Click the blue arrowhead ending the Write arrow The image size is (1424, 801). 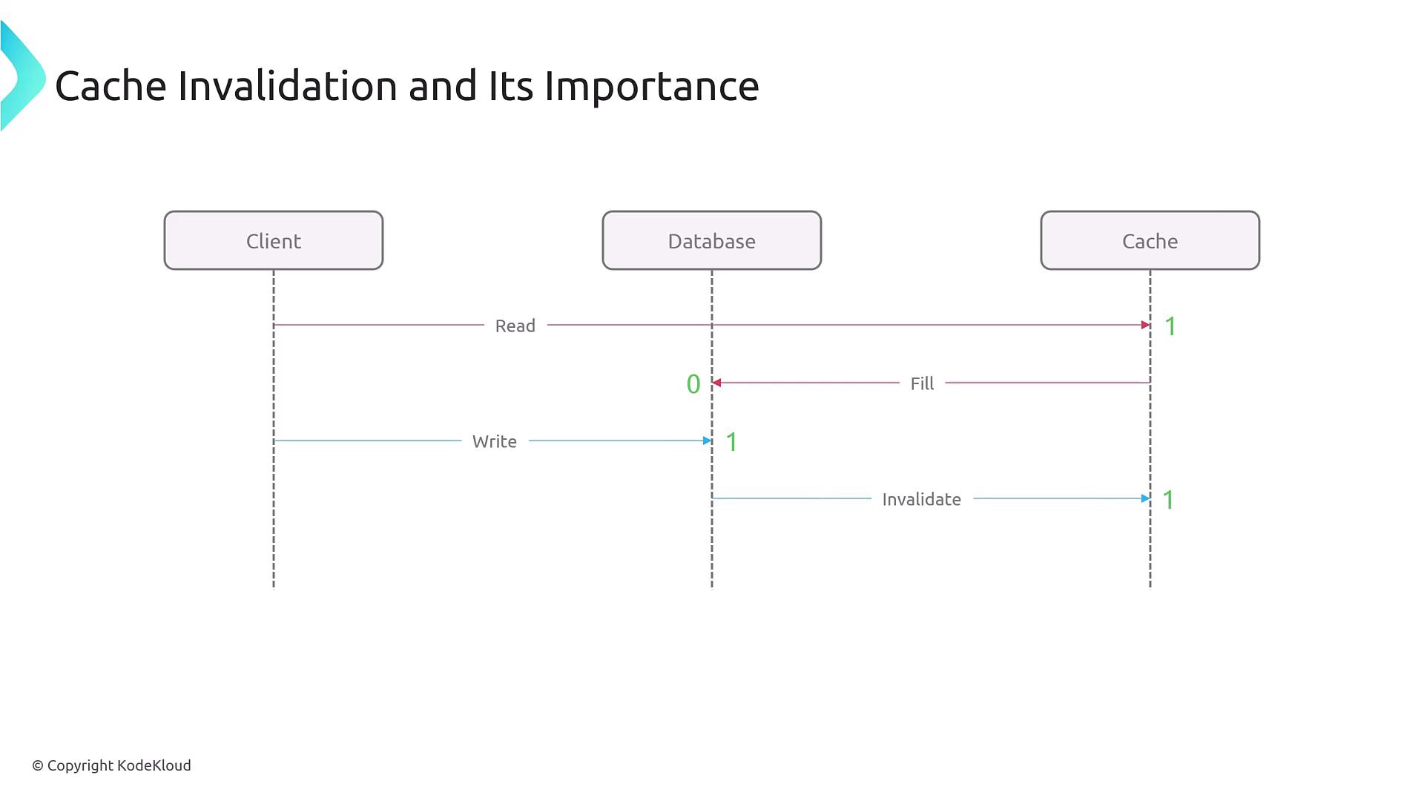[707, 441]
